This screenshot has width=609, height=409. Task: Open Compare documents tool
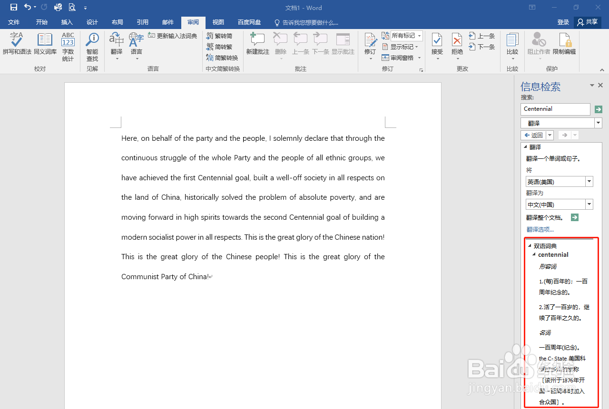click(512, 46)
